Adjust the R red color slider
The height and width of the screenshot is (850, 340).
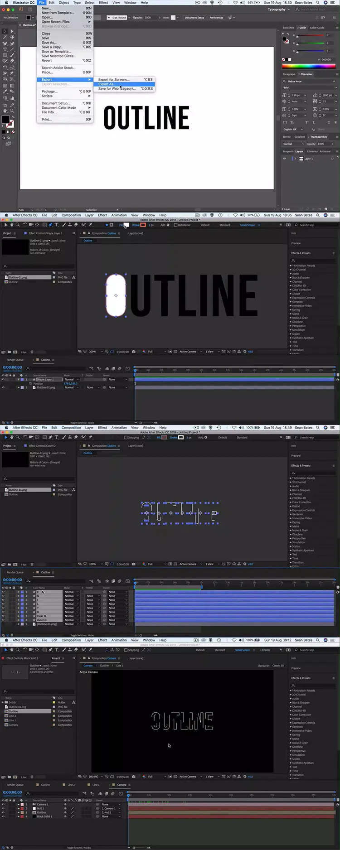pyautogui.click(x=310, y=35)
